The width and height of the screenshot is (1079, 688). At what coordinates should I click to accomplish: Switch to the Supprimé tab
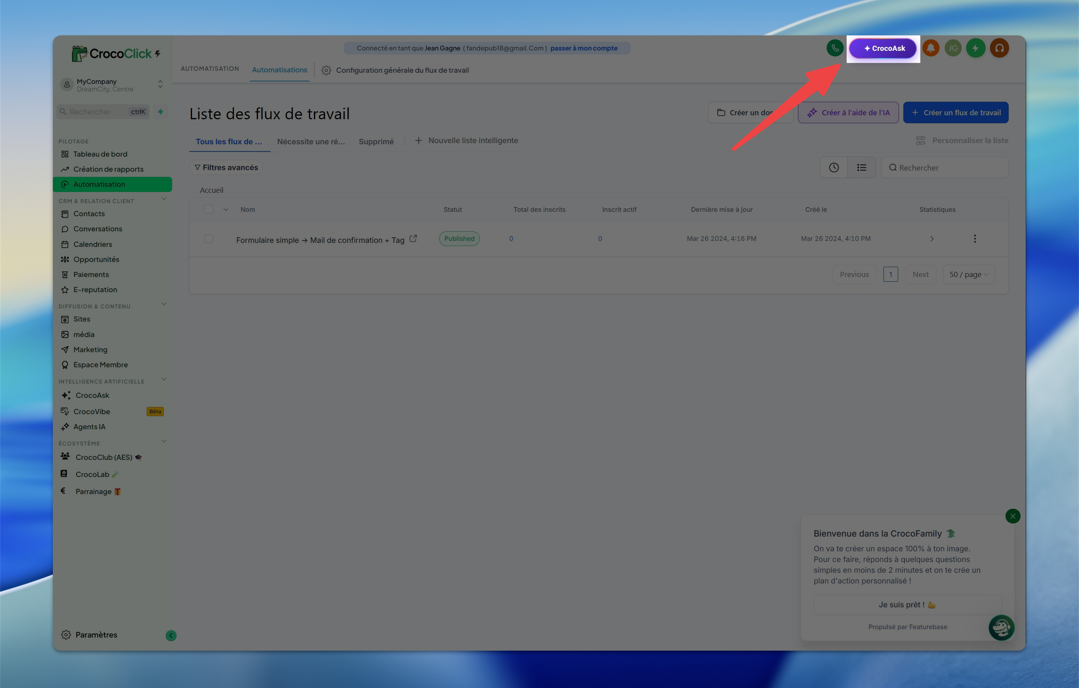click(376, 141)
